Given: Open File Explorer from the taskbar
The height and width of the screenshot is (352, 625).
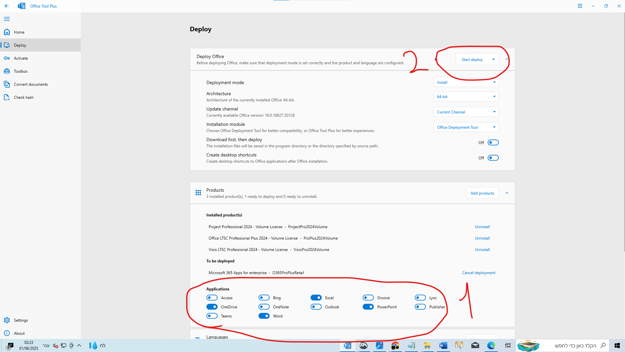Looking at the screenshot, I should [427, 345].
